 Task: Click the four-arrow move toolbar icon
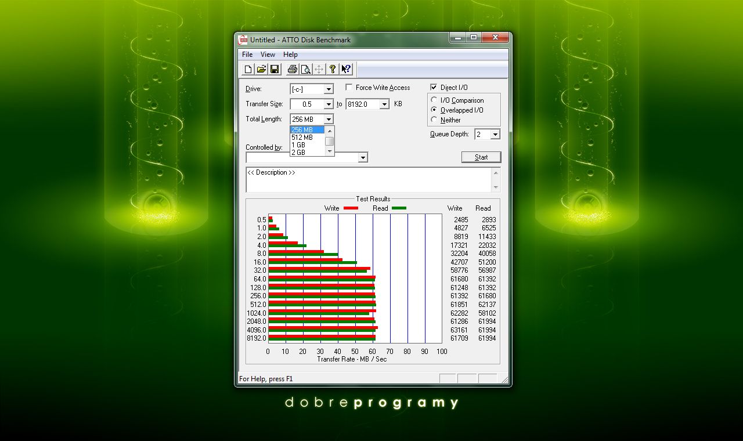[319, 70]
